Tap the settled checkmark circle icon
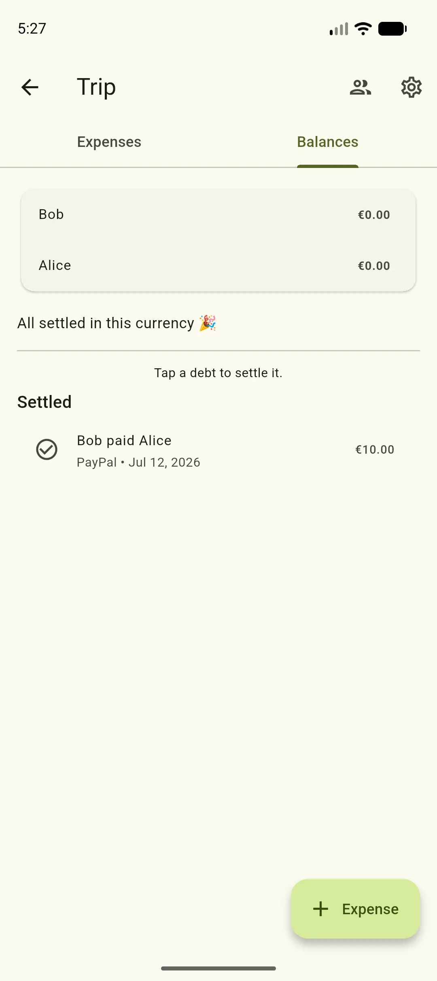Image resolution: width=437 pixels, height=981 pixels. [47, 450]
